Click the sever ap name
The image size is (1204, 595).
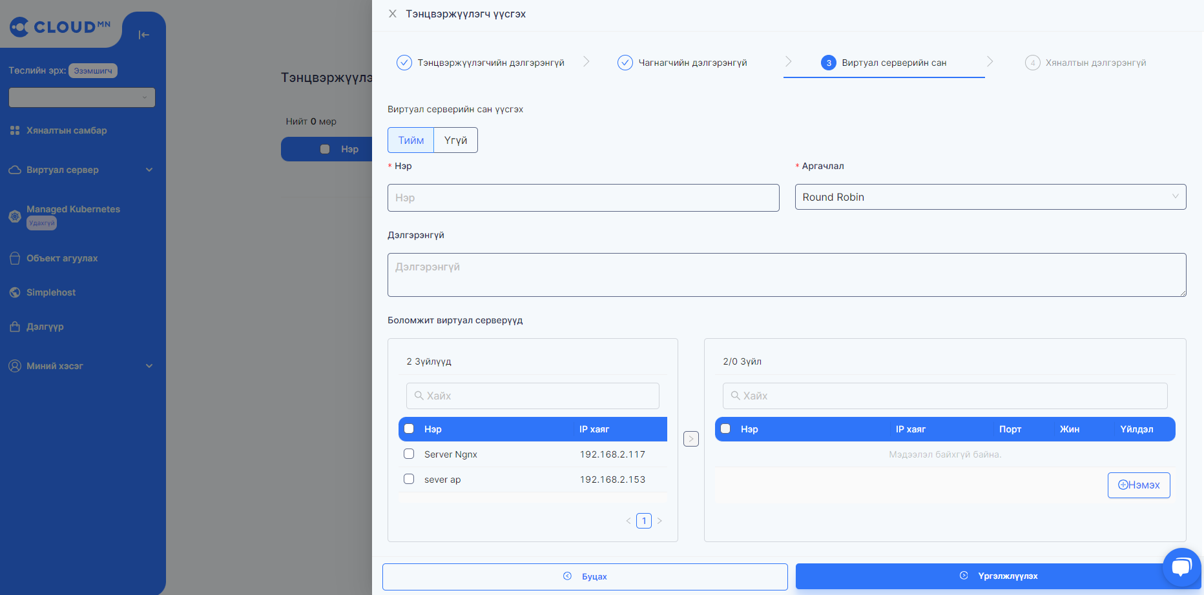(442, 479)
